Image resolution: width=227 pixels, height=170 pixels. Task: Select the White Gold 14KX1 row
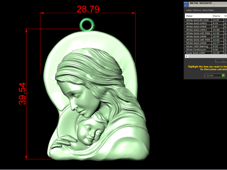pos(206,30)
